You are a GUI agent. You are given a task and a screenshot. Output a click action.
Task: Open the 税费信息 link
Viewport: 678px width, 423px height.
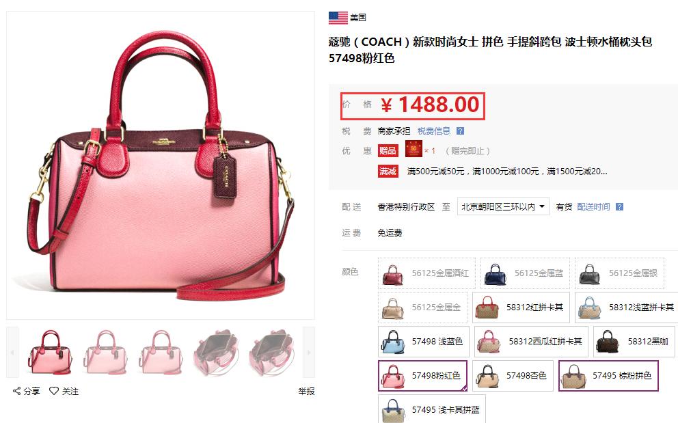pyautogui.click(x=434, y=131)
